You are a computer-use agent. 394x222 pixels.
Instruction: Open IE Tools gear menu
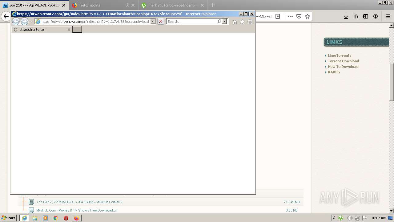pyautogui.click(x=250, y=22)
